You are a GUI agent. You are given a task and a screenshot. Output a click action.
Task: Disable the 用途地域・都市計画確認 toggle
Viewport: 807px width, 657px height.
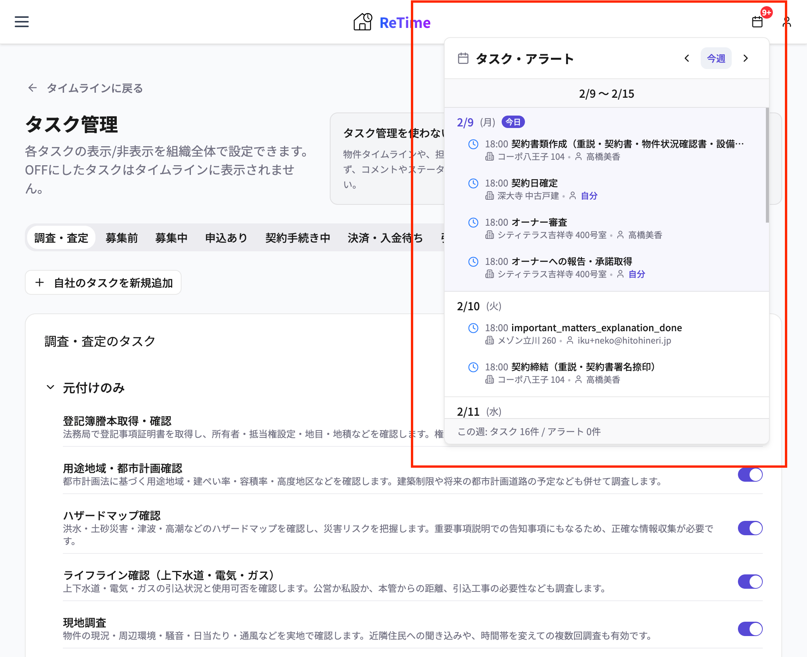coord(750,474)
